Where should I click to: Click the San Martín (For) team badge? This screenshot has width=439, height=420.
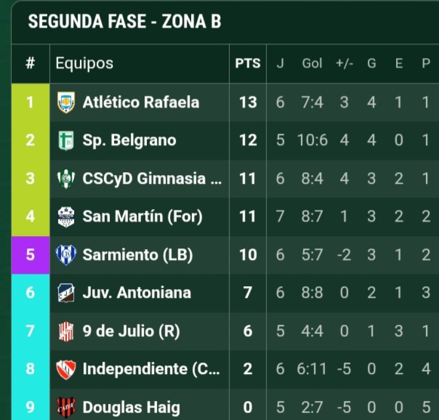click(66, 217)
